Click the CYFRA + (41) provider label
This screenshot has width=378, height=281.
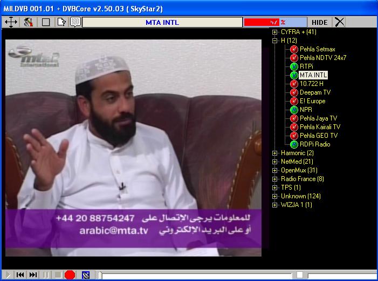[x=299, y=32]
